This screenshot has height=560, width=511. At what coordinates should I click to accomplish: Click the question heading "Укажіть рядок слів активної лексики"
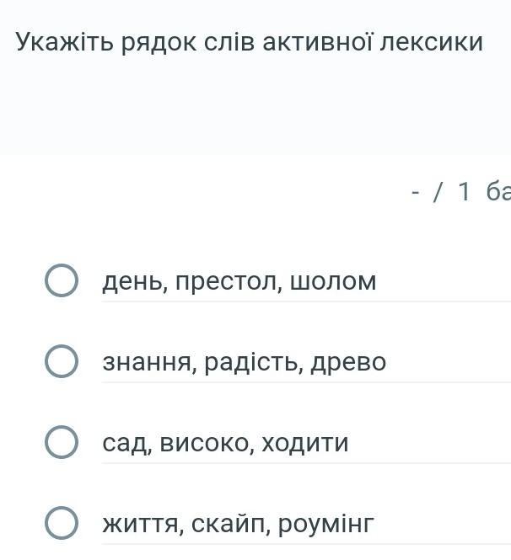[250, 42]
